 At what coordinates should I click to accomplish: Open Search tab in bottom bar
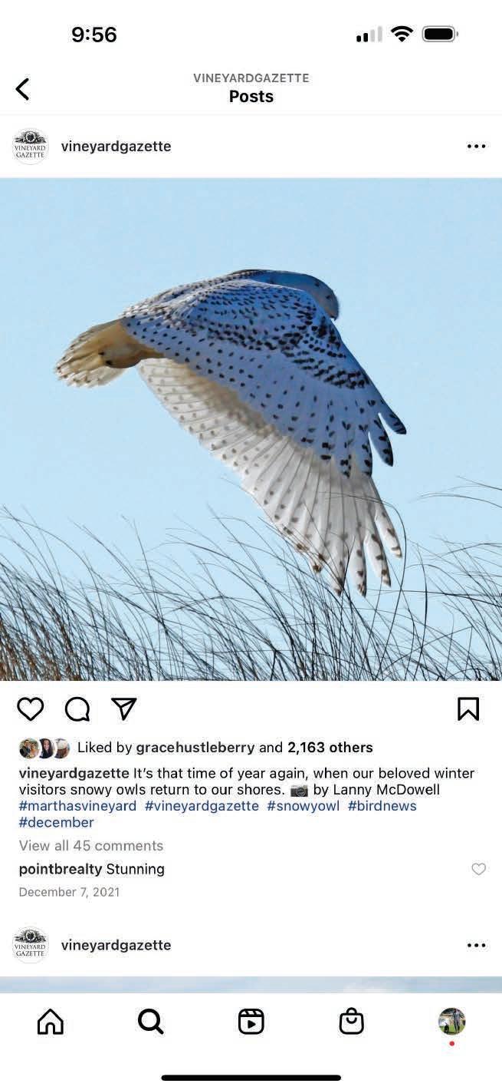(x=150, y=1022)
